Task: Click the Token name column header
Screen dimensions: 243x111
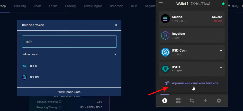Action: click(30, 54)
